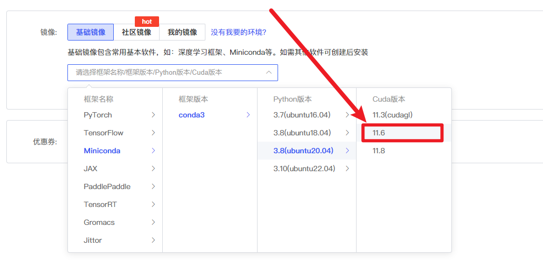Expand the 3.8(ubuntu20.04) chevron arrow

pyautogui.click(x=347, y=151)
